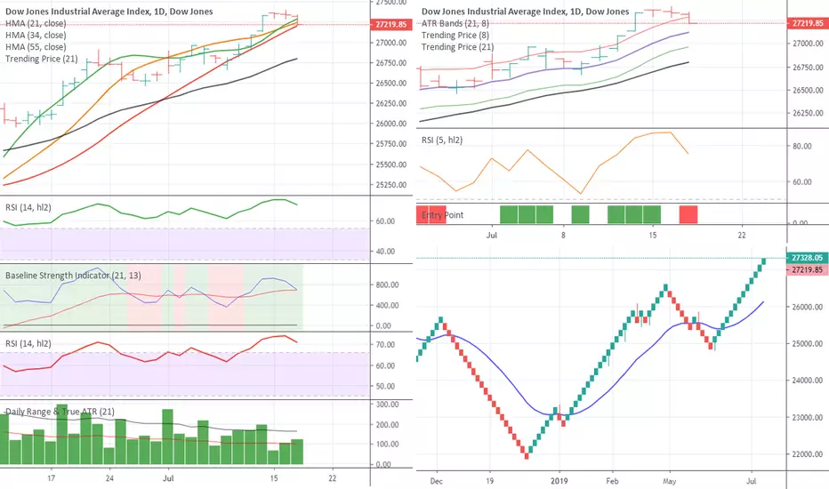Screen dimensions: 829x489
Task: Click the 2019 label on Renko time axis
Action: tap(559, 481)
